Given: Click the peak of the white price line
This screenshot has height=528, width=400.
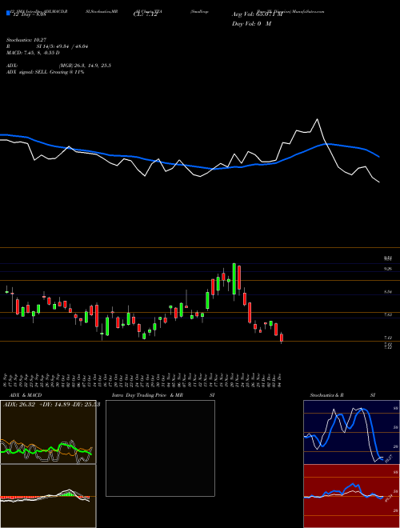Looking at the screenshot, I should (x=317, y=119).
